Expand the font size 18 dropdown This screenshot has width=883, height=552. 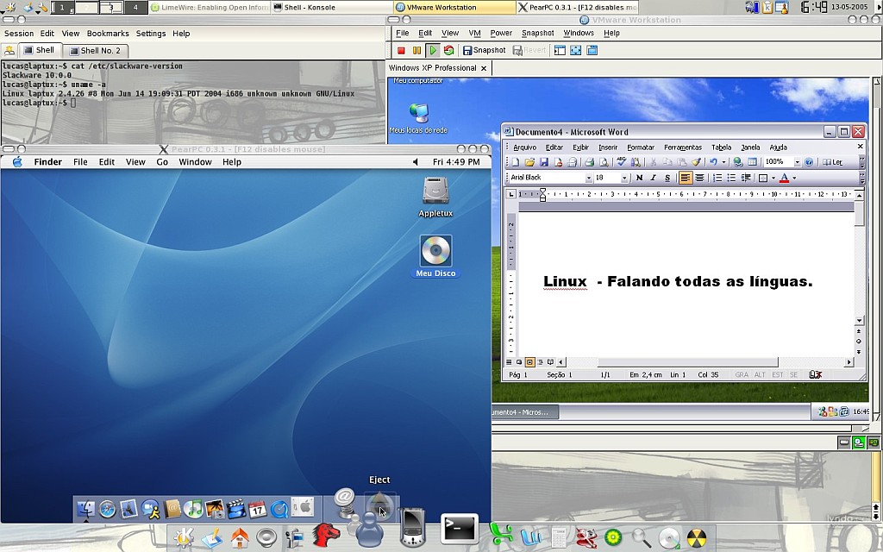(624, 178)
